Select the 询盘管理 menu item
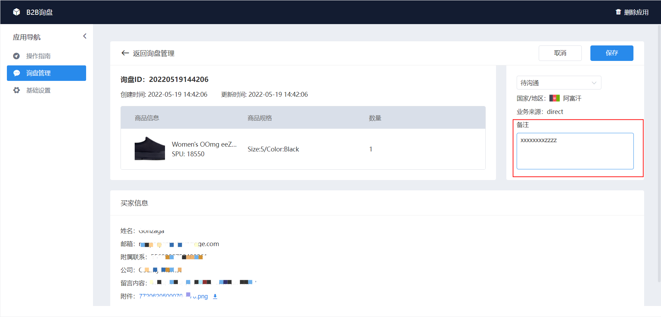The image size is (661, 317). pyautogui.click(x=47, y=73)
